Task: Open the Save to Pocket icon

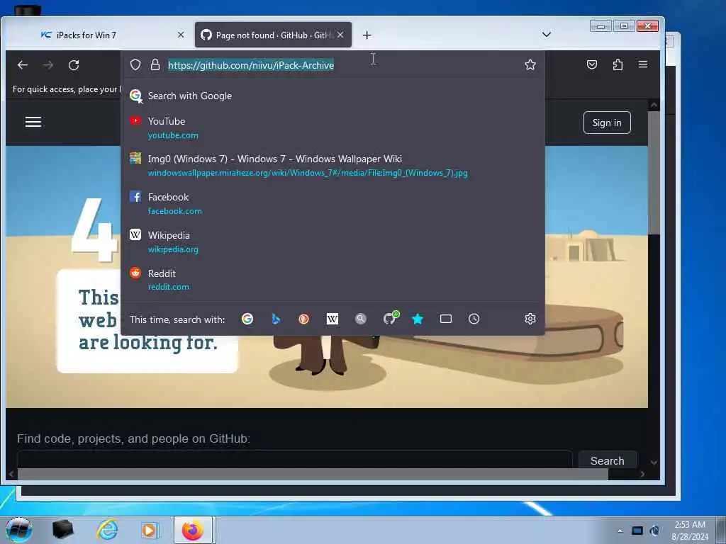Action: (x=592, y=64)
